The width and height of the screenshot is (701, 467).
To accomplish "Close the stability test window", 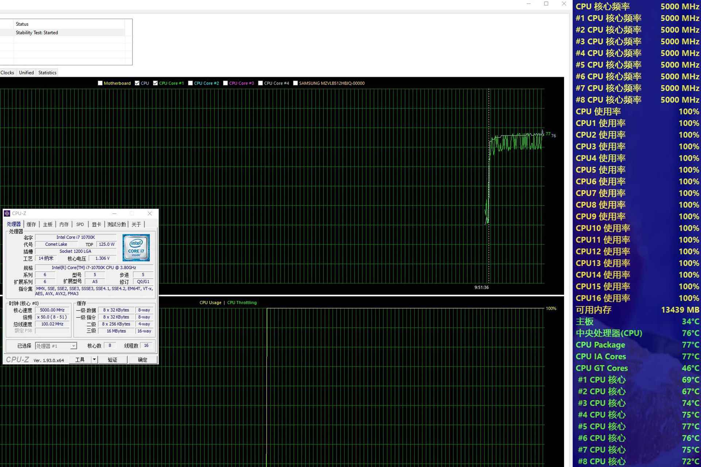I will (564, 4).
